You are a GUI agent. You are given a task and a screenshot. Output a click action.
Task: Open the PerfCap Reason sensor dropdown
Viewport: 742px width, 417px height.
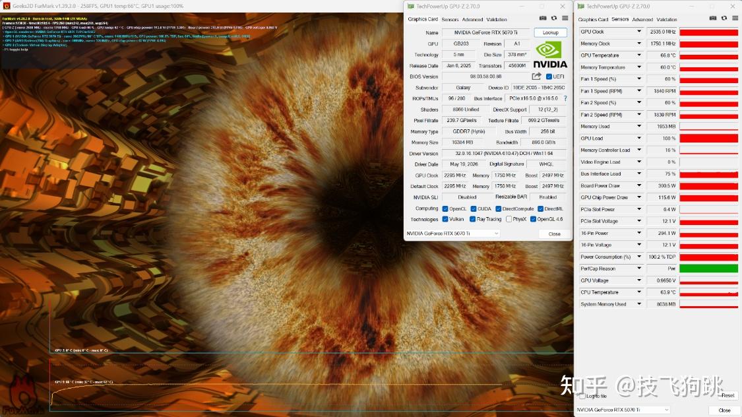pos(639,269)
